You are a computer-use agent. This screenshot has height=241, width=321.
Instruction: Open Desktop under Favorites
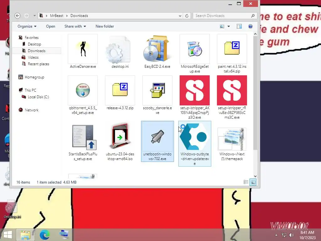[34, 44]
